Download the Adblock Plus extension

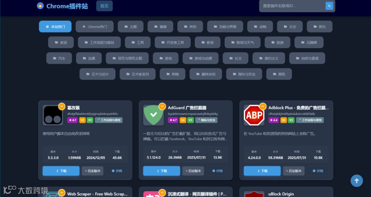click(x=262, y=171)
